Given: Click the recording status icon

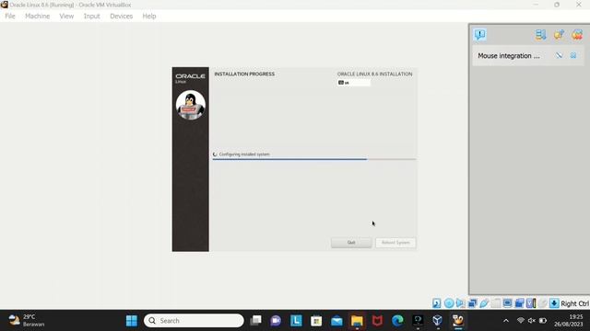Looking at the screenshot, I should pos(519,302).
